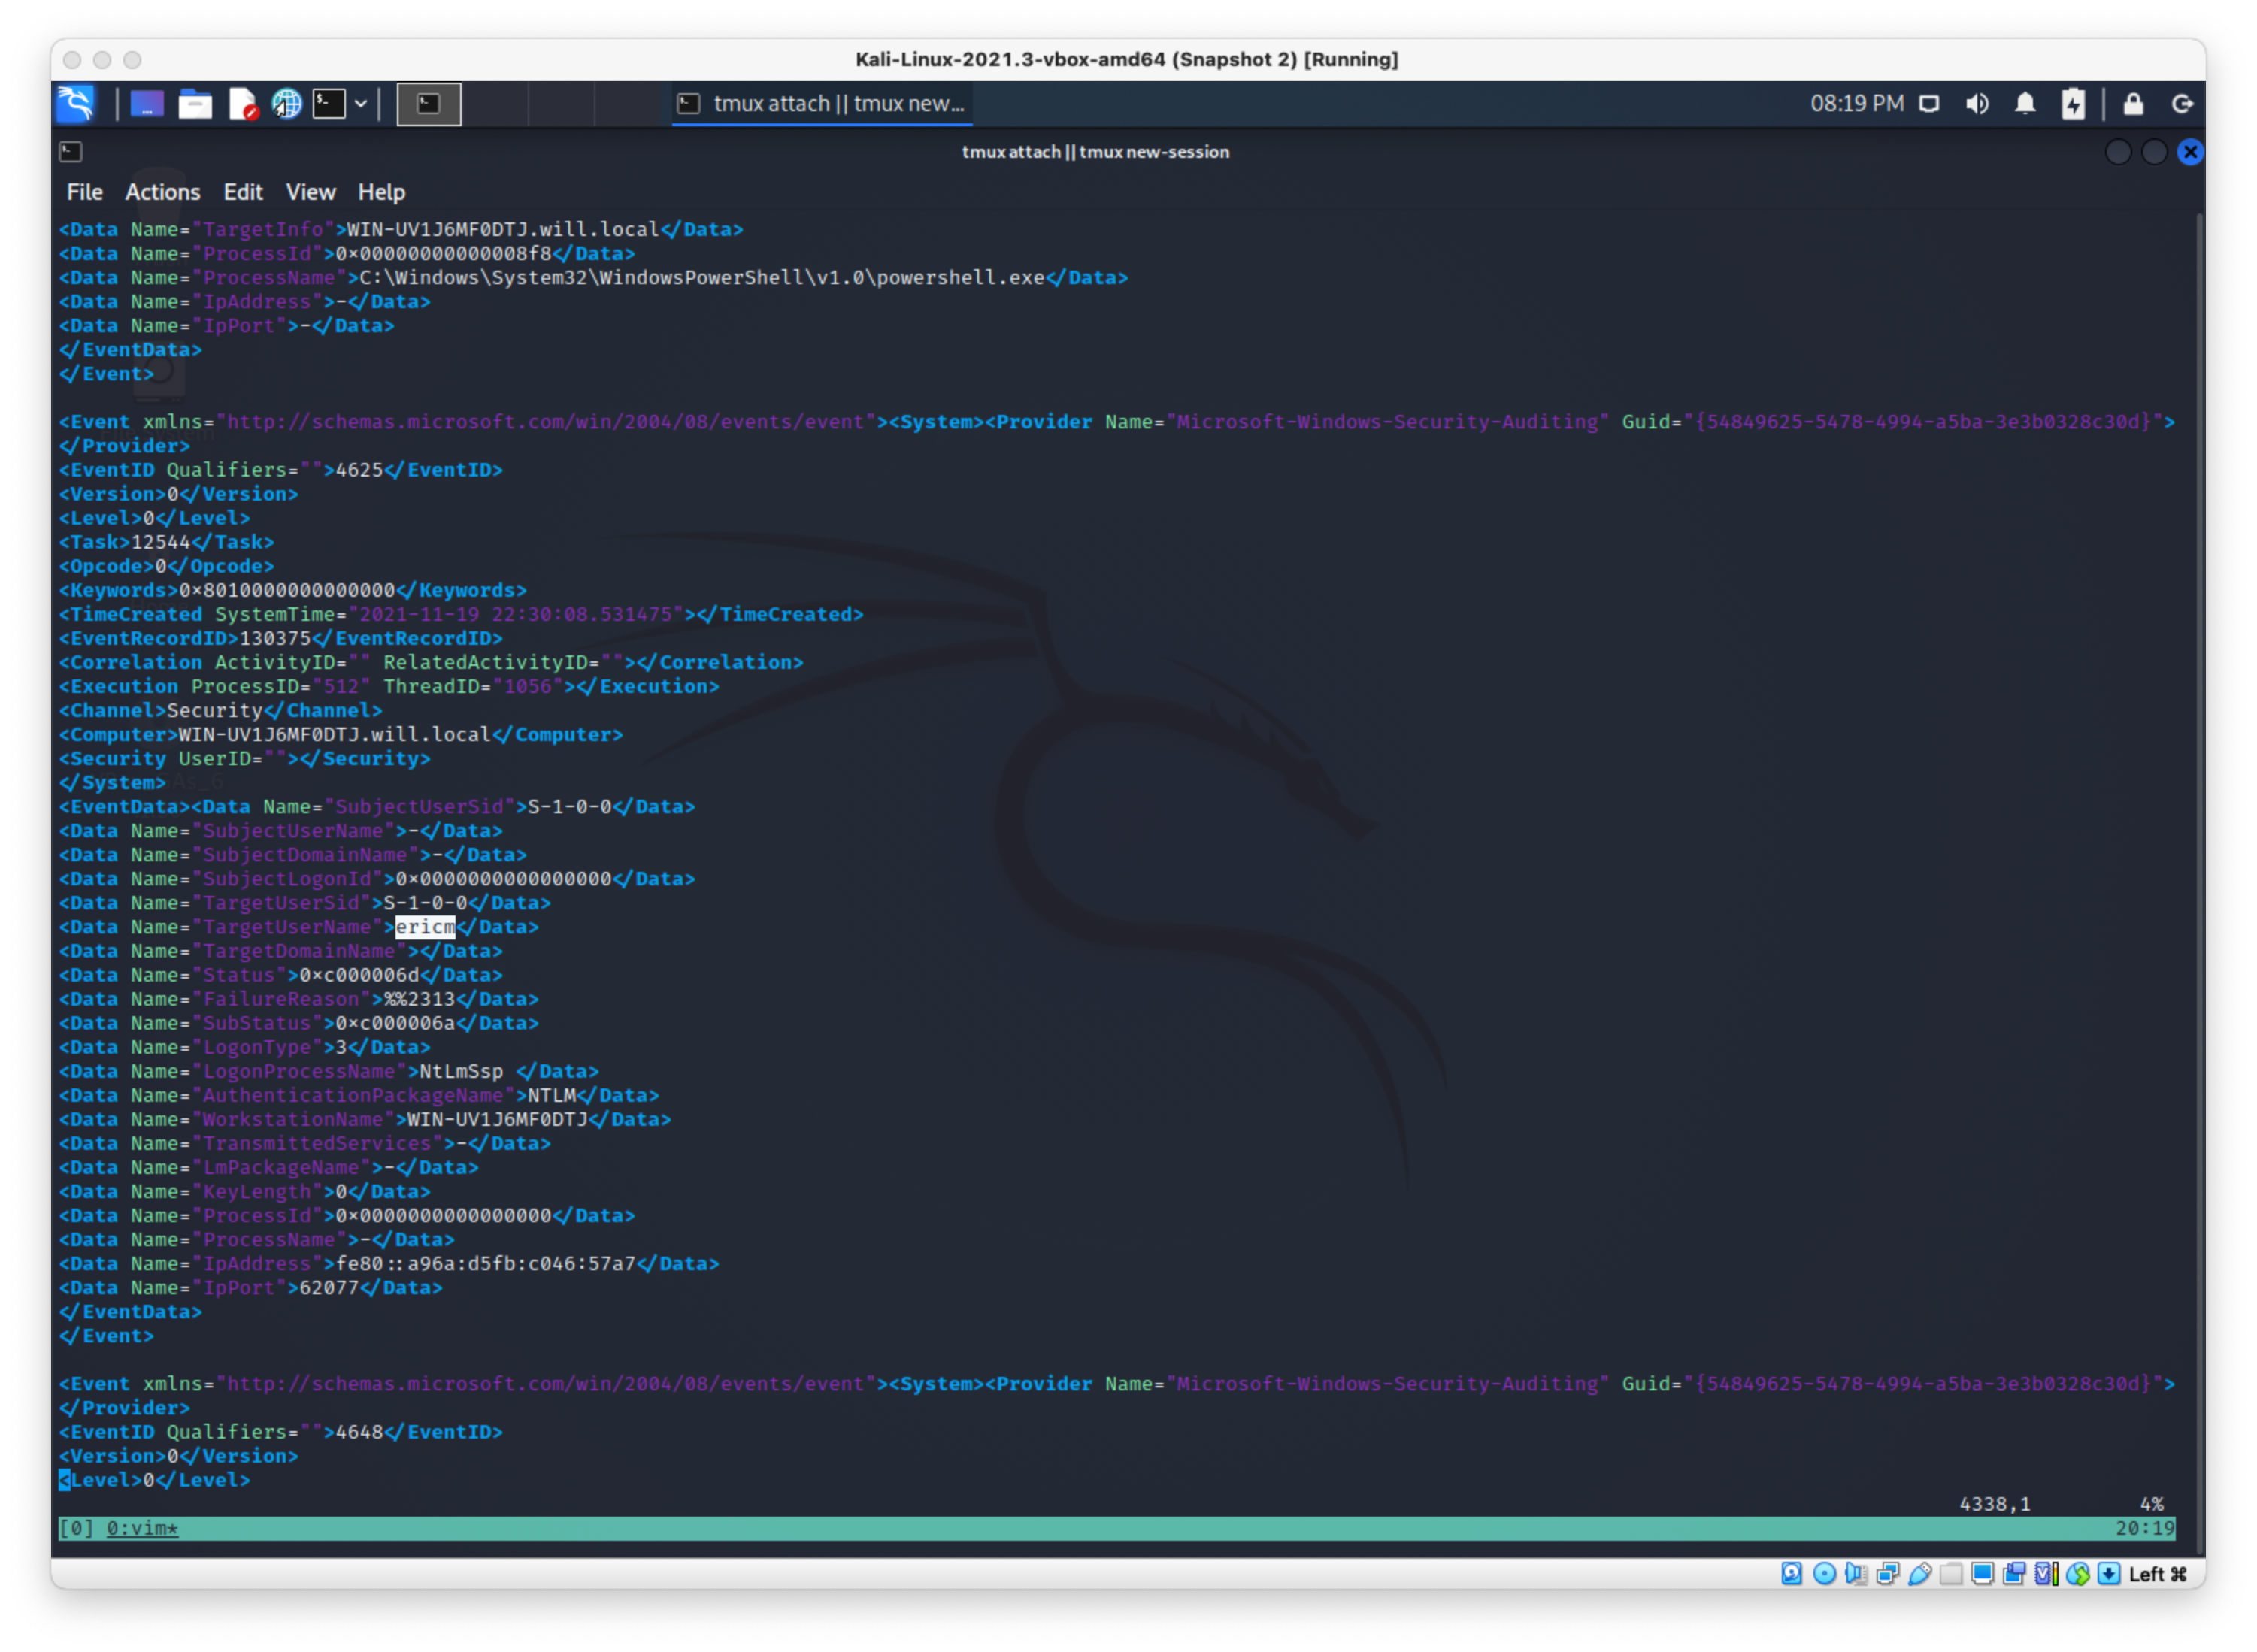This screenshot has height=1652, width=2257.
Task: Click the Task value '12544'
Action: [161, 542]
